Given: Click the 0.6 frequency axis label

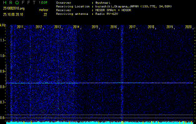Looking at the screenshot, I should 3,118.
